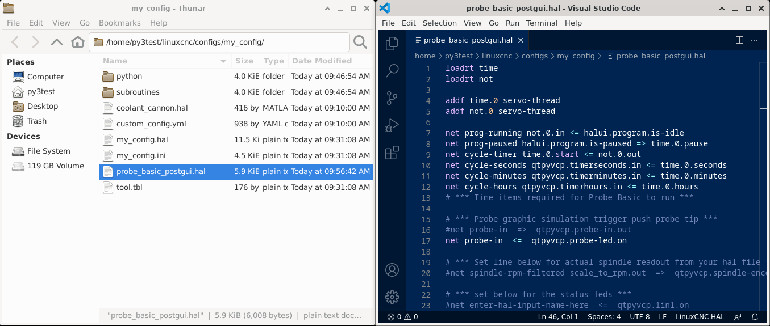Sort files by Date Modified column
770x326 pixels.
coord(330,61)
